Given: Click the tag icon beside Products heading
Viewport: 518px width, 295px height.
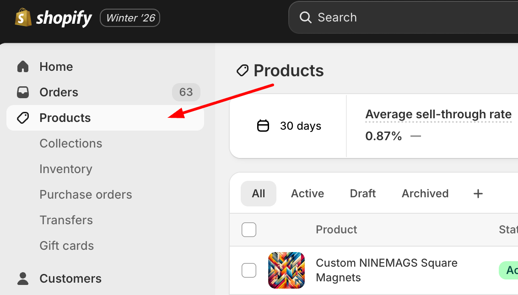Looking at the screenshot, I should click(x=243, y=71).
